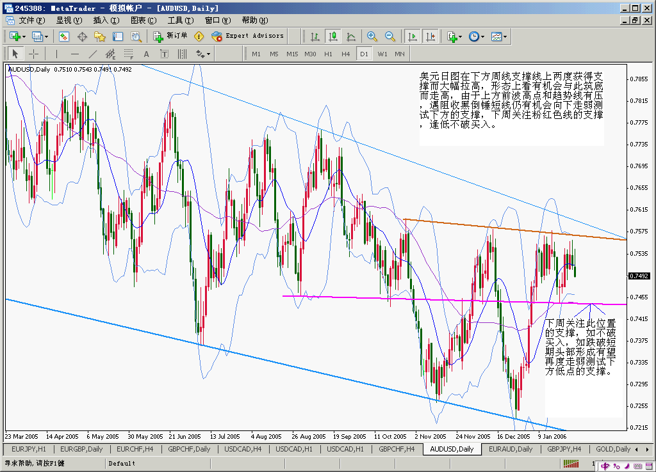
Task: Select the Fibonacci retracement tool
Action: point(128,54)
